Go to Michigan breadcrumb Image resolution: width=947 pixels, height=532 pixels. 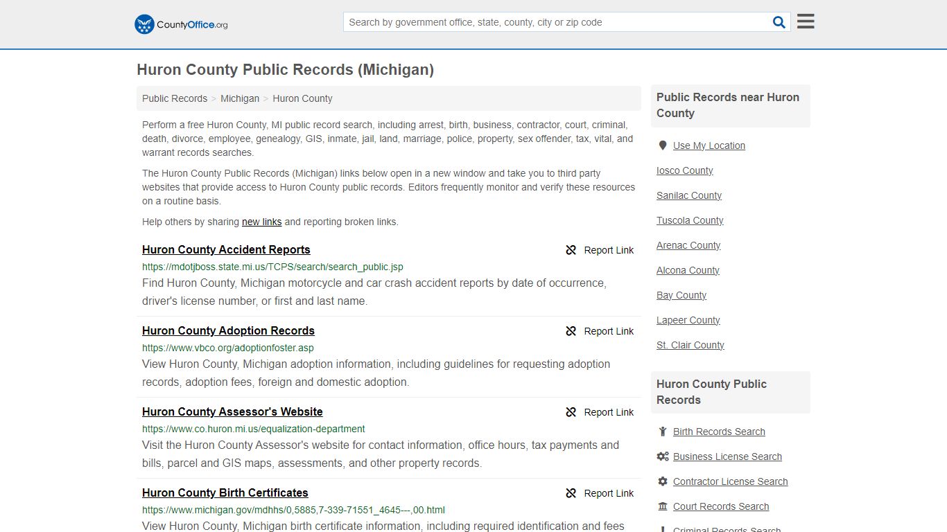pos(240,98)
